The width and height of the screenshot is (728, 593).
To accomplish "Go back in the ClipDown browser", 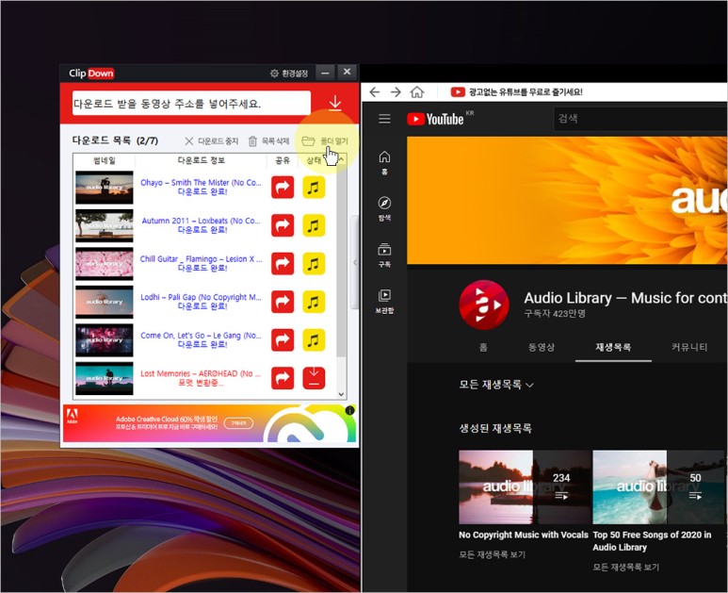I will (374, 92).
